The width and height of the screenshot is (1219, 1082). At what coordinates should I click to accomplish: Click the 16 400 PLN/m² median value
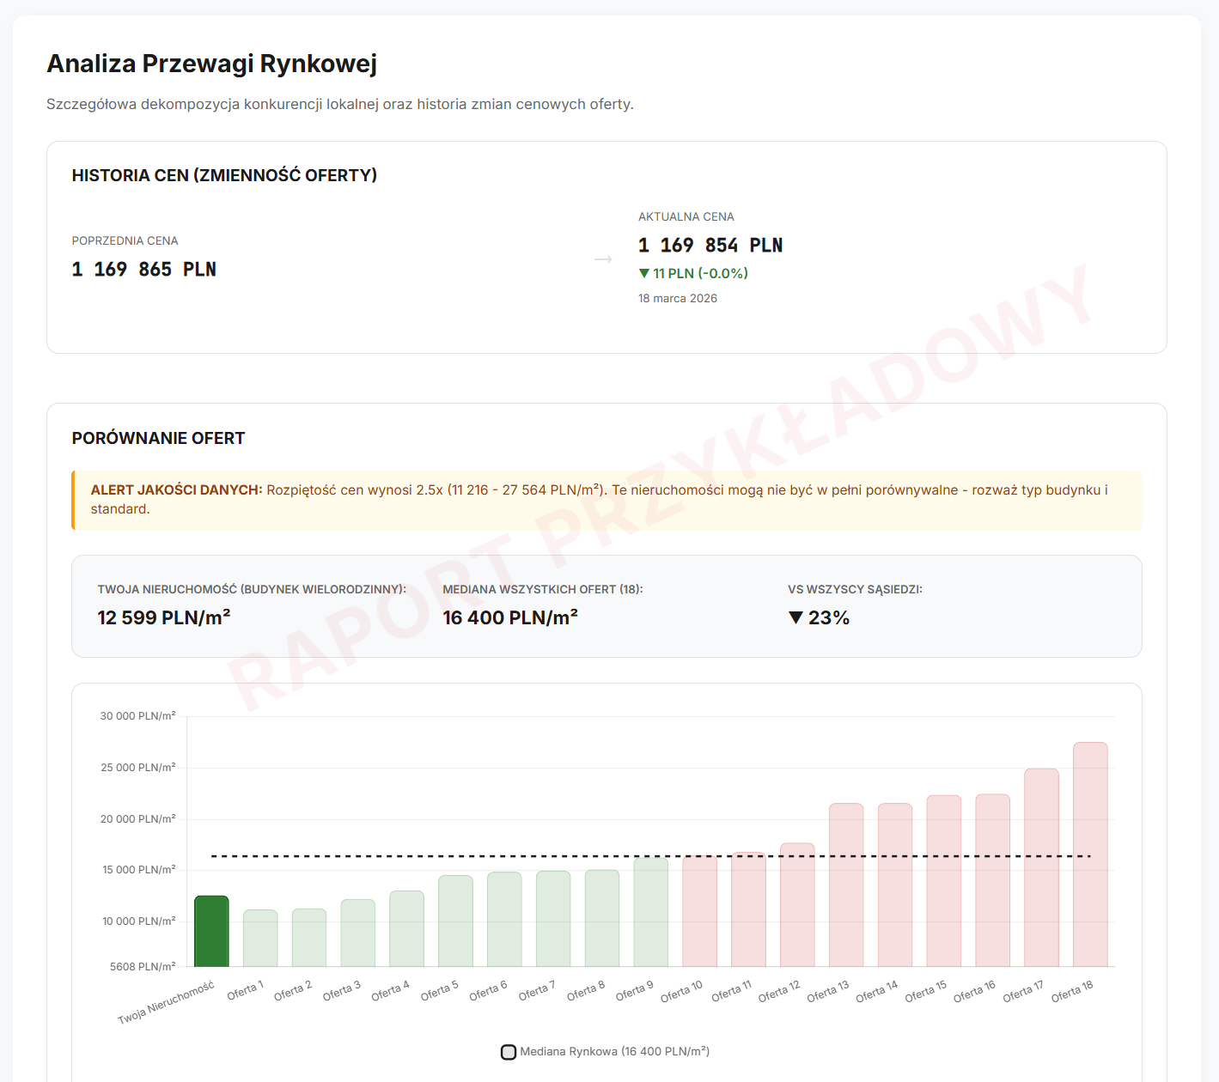[x=510, y=617]
